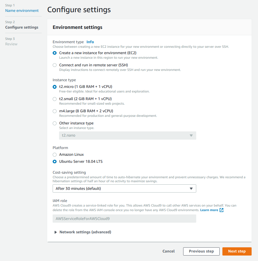Viewport: 258px width, 261px height.
Task: Proceed with the Next step button
Action: [237, 251]
